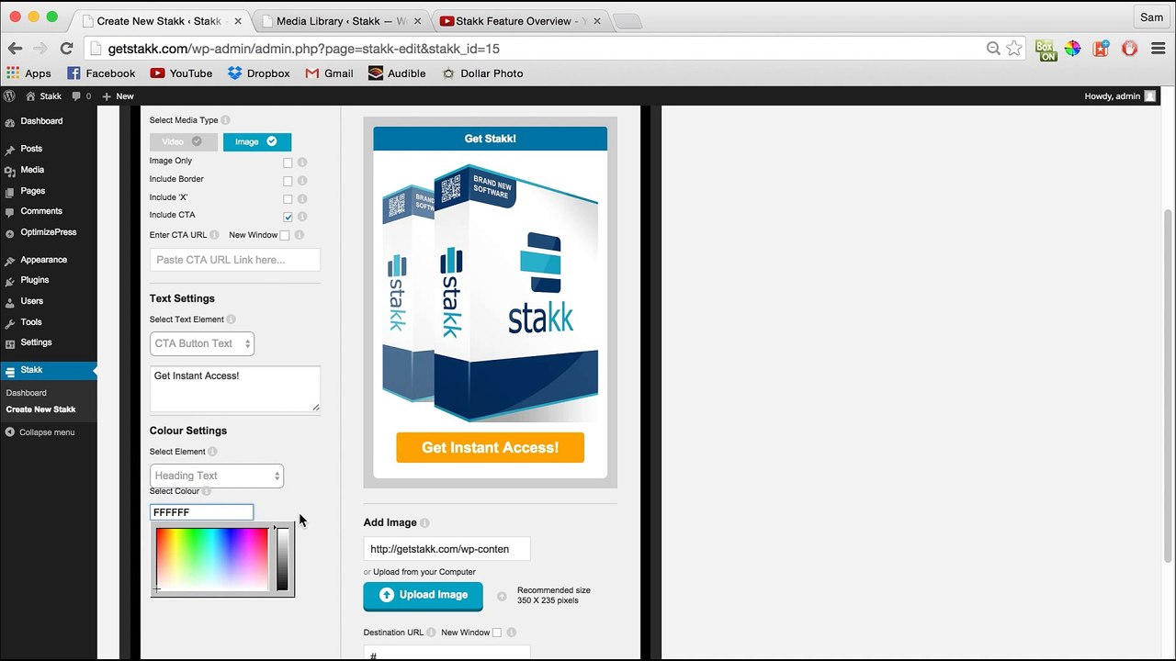
Task: Select the Video media type toggle
Action: tap(184, 141)
